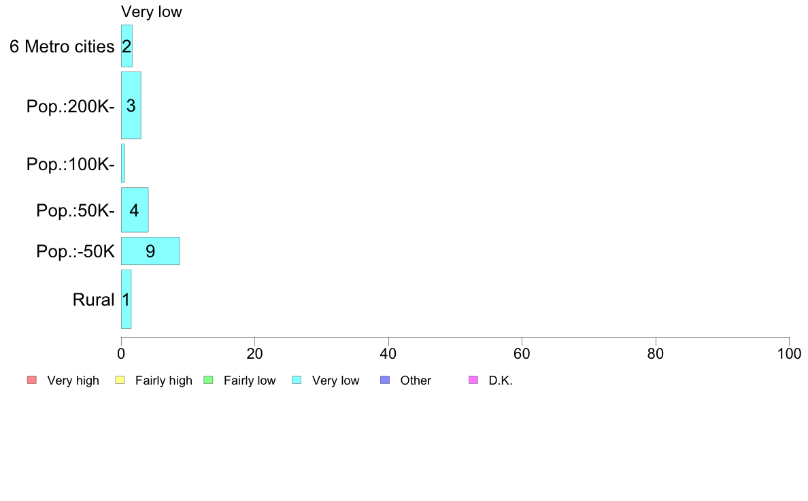Click the 100 tick on the x-axis

pyautogui.click(x=789, y=353)
